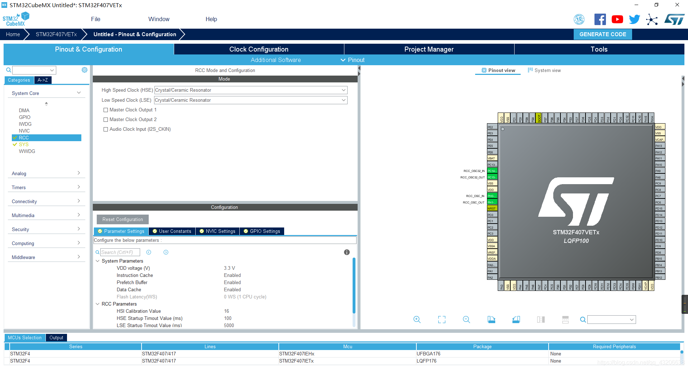Select the PH0 RCC_OSC_IN pin
Image resolution: width=688 pixels, height=369 pixels.
click(492, 196)
